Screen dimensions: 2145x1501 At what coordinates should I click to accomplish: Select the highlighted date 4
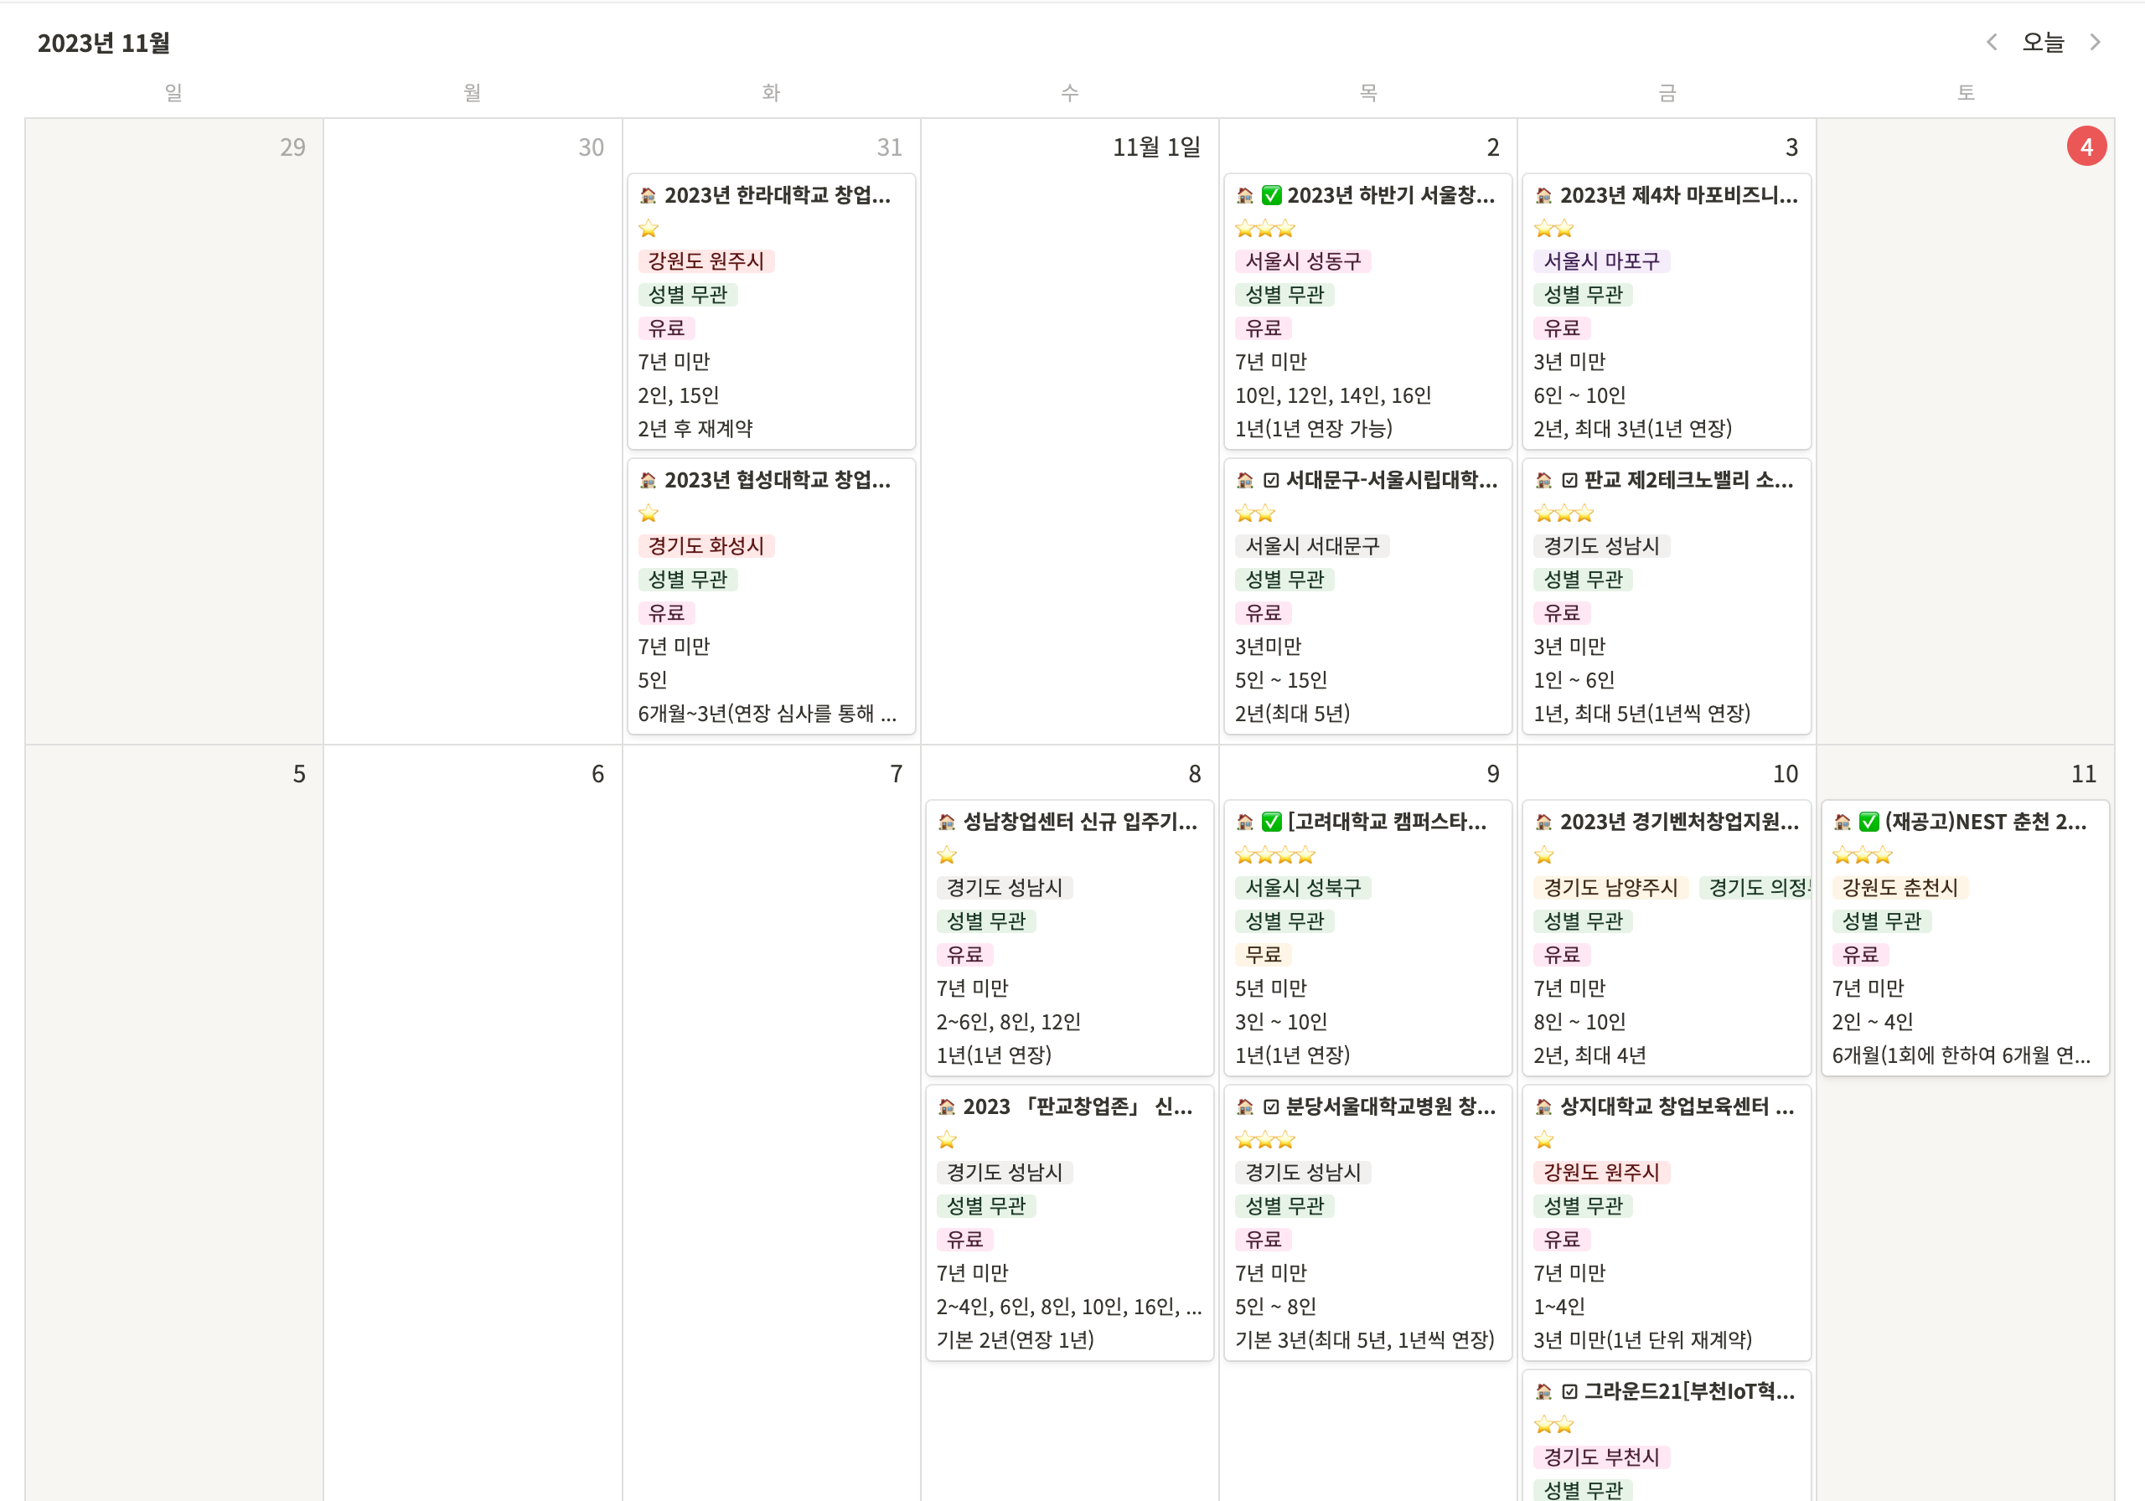click(x=2086, y=147)
